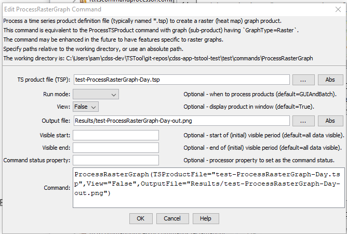This screenshot has width=347, height=234.
Task: Open the View dropdown set to False
Action: 86,107
